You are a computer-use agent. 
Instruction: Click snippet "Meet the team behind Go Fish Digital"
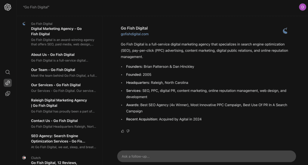coord(64,76)
